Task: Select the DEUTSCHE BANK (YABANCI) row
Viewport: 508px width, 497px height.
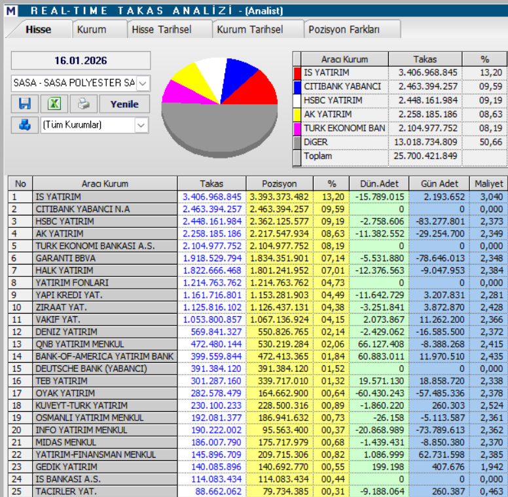Action: point(258,369)
